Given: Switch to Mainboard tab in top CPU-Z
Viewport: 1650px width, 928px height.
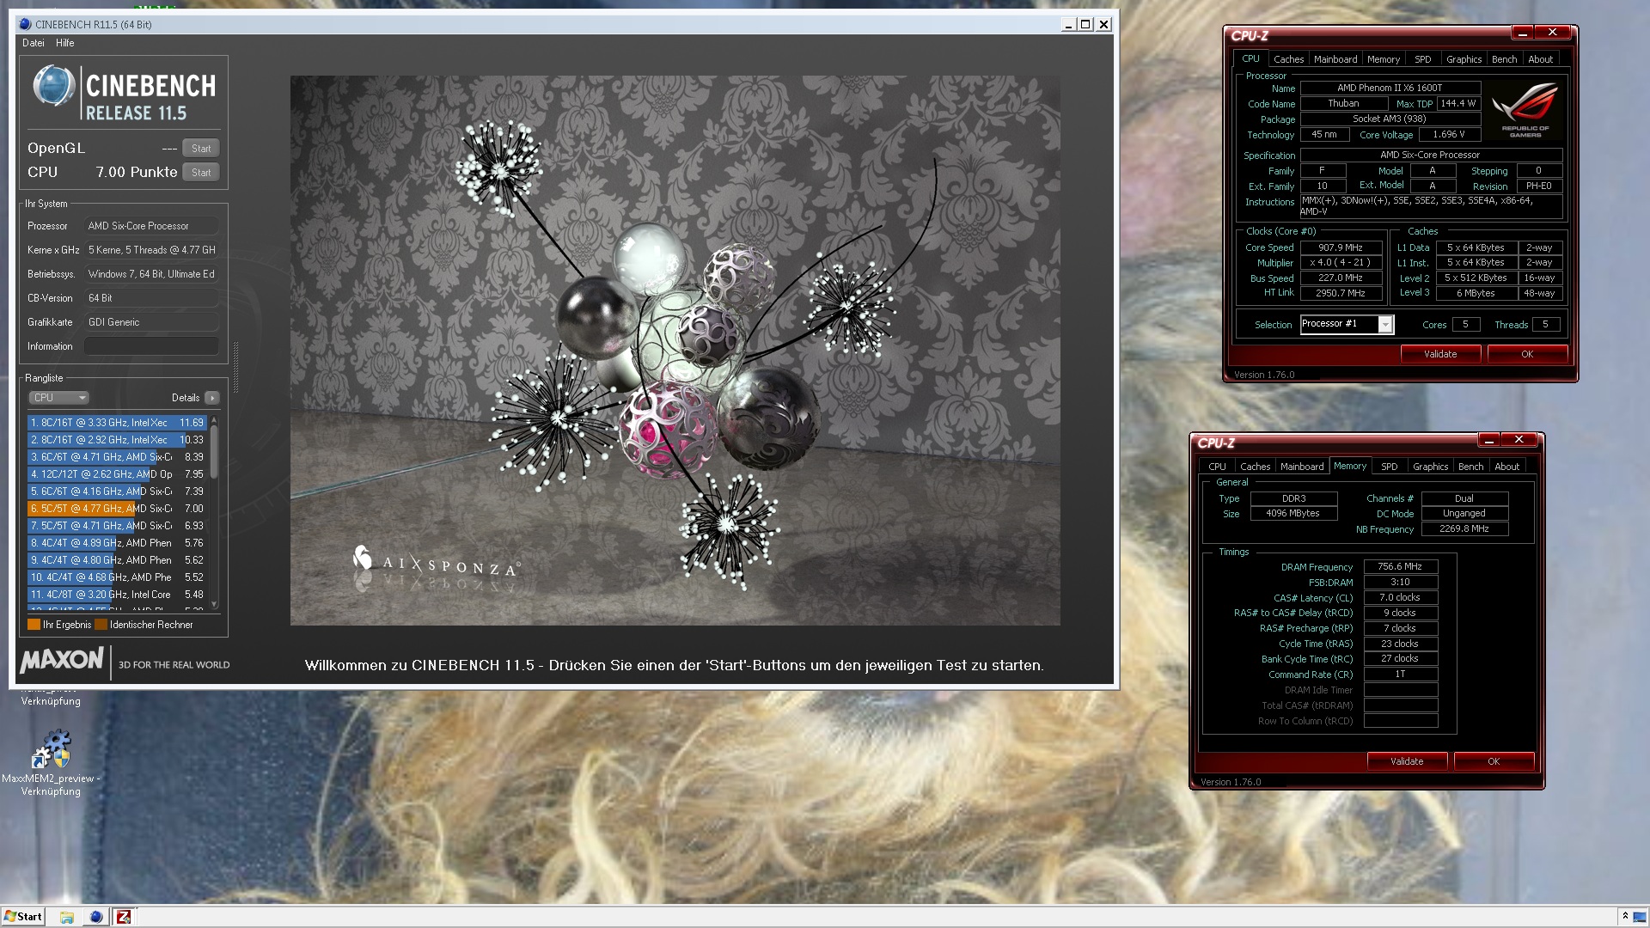Looking at the screenshot, I should coord(1335,59).
